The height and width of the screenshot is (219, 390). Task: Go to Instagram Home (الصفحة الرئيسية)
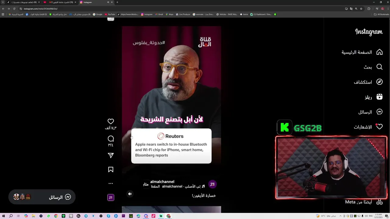click(362, 52)
